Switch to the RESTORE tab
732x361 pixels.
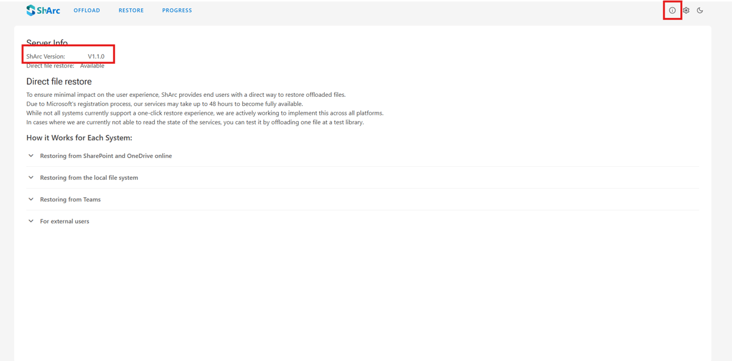pos(131,10)
